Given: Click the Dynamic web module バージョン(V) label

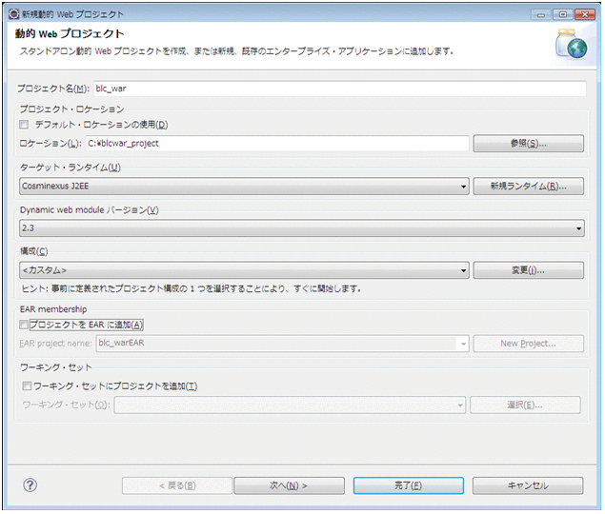Looking at the screenshot, I should click(90, 210).
